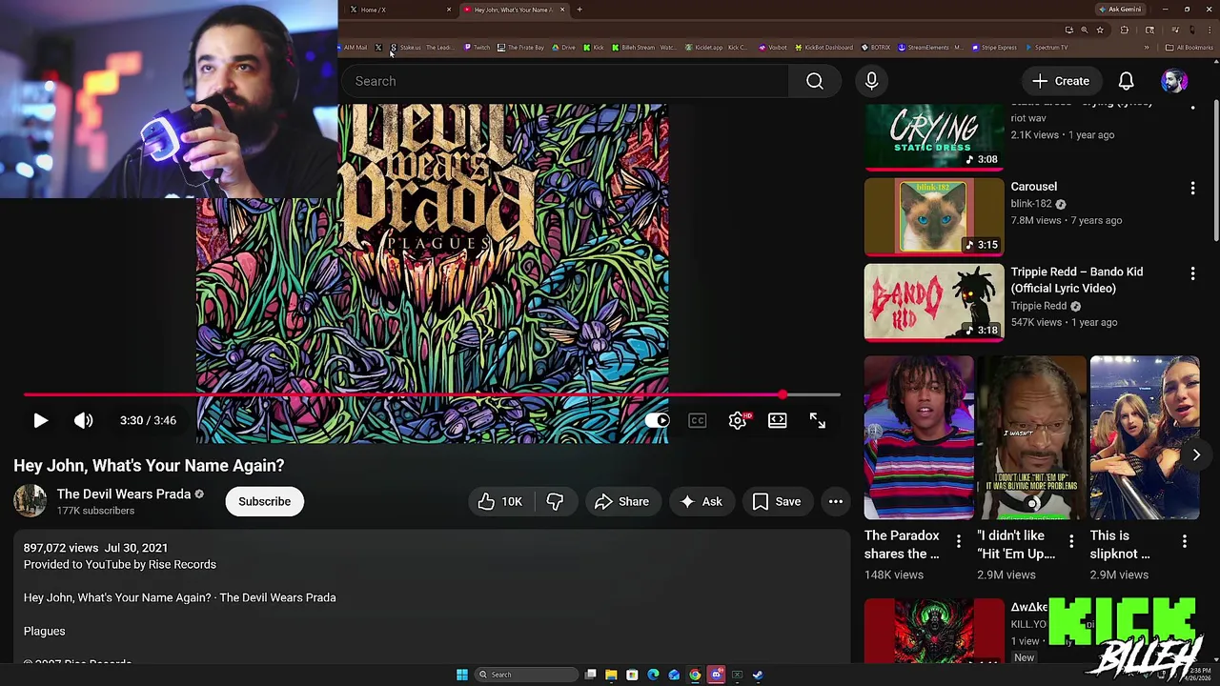The height and width of the screenshot is (686, 1220).
Task: Open Discord from the taskbar
Action: pos(716,675)
